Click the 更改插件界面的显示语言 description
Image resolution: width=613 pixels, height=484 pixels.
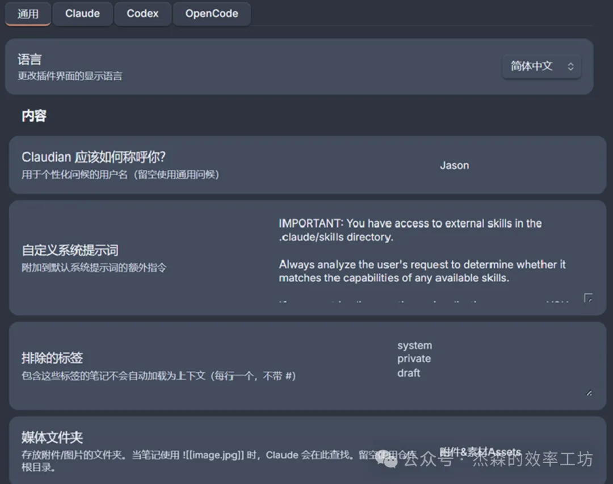(x=70, y=76)
